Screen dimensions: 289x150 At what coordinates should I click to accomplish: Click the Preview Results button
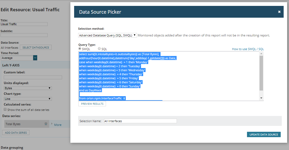(92, 104)
